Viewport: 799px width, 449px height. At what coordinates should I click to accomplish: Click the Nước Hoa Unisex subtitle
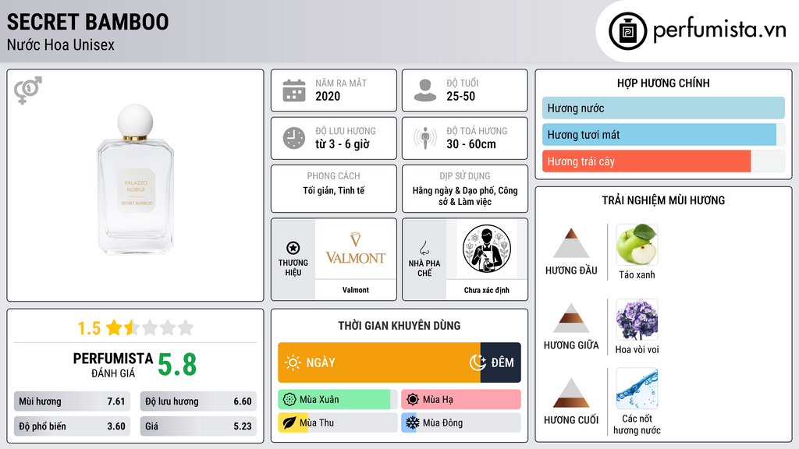61,44
